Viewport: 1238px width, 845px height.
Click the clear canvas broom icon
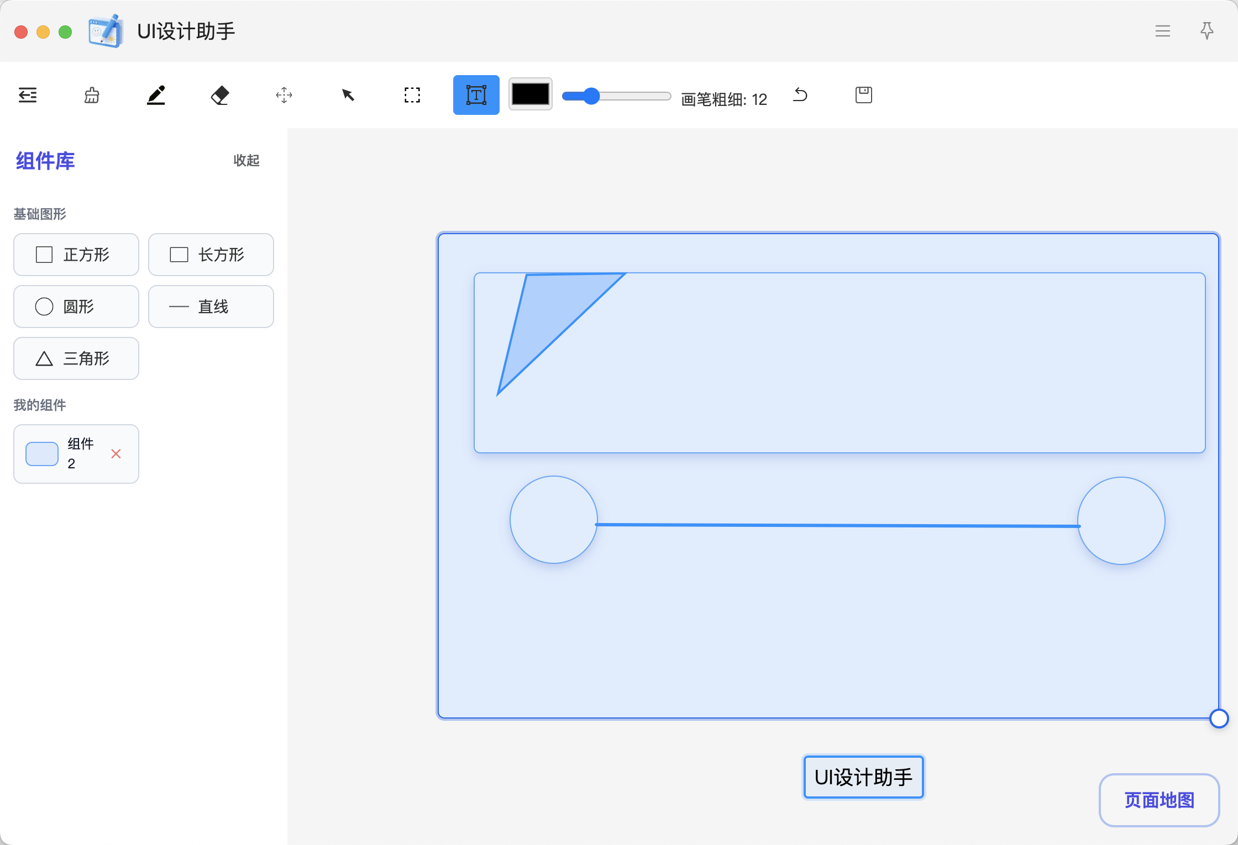(x=92, y=95)
